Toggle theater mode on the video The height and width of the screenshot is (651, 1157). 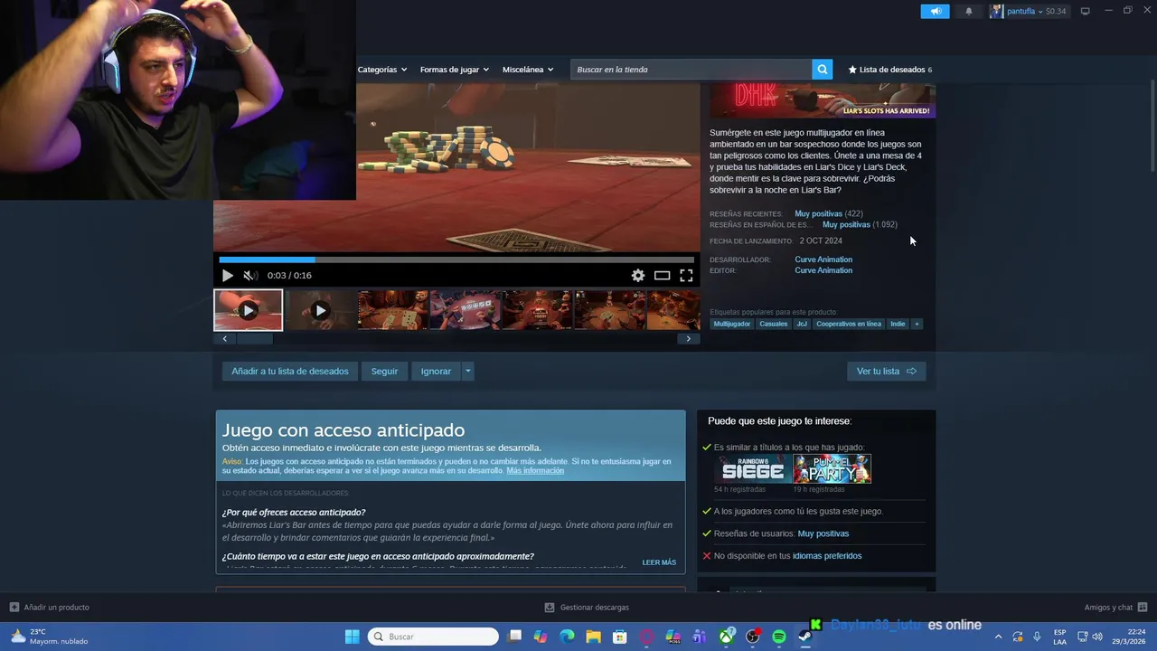coord(662,276)
